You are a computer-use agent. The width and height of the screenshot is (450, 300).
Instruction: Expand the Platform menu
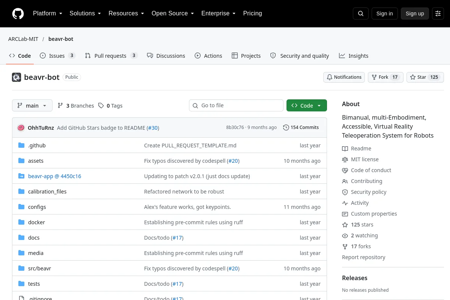(x=48, y=13)
